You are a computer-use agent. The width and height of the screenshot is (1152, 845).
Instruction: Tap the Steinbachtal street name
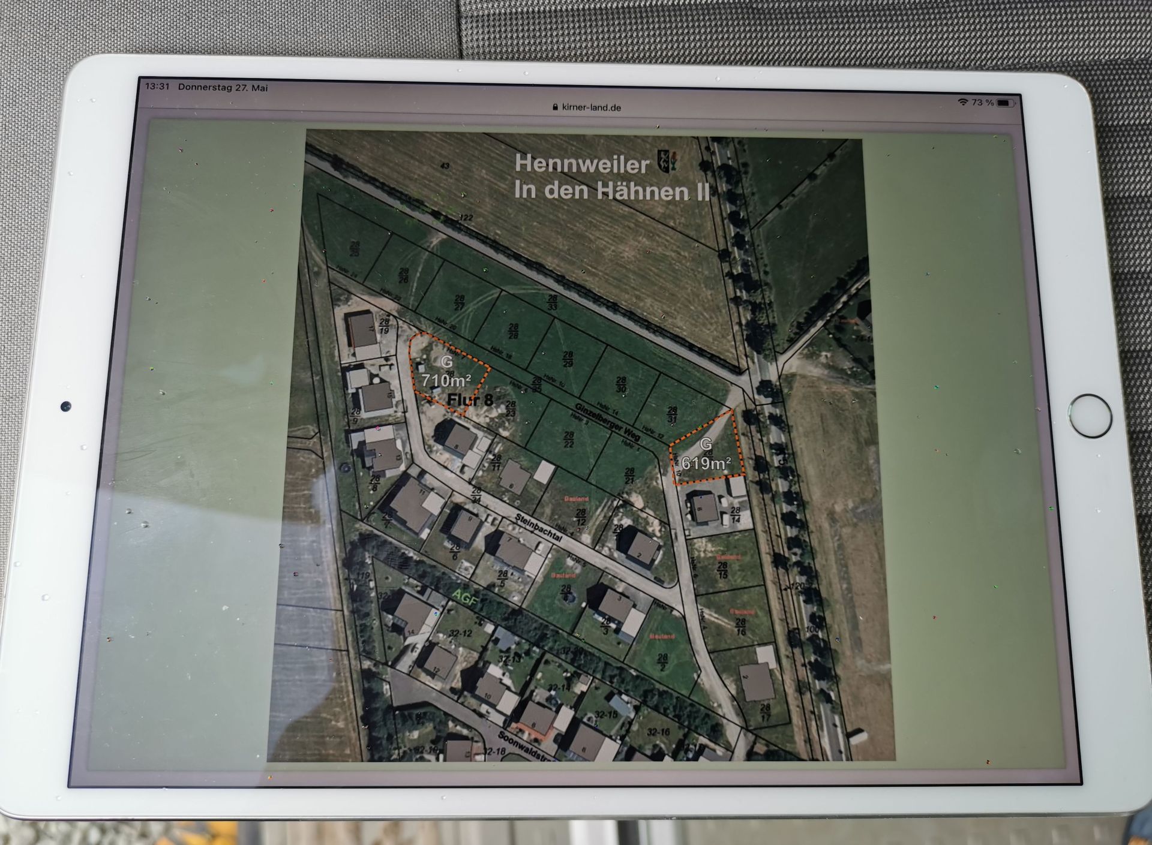click(539, 528)
